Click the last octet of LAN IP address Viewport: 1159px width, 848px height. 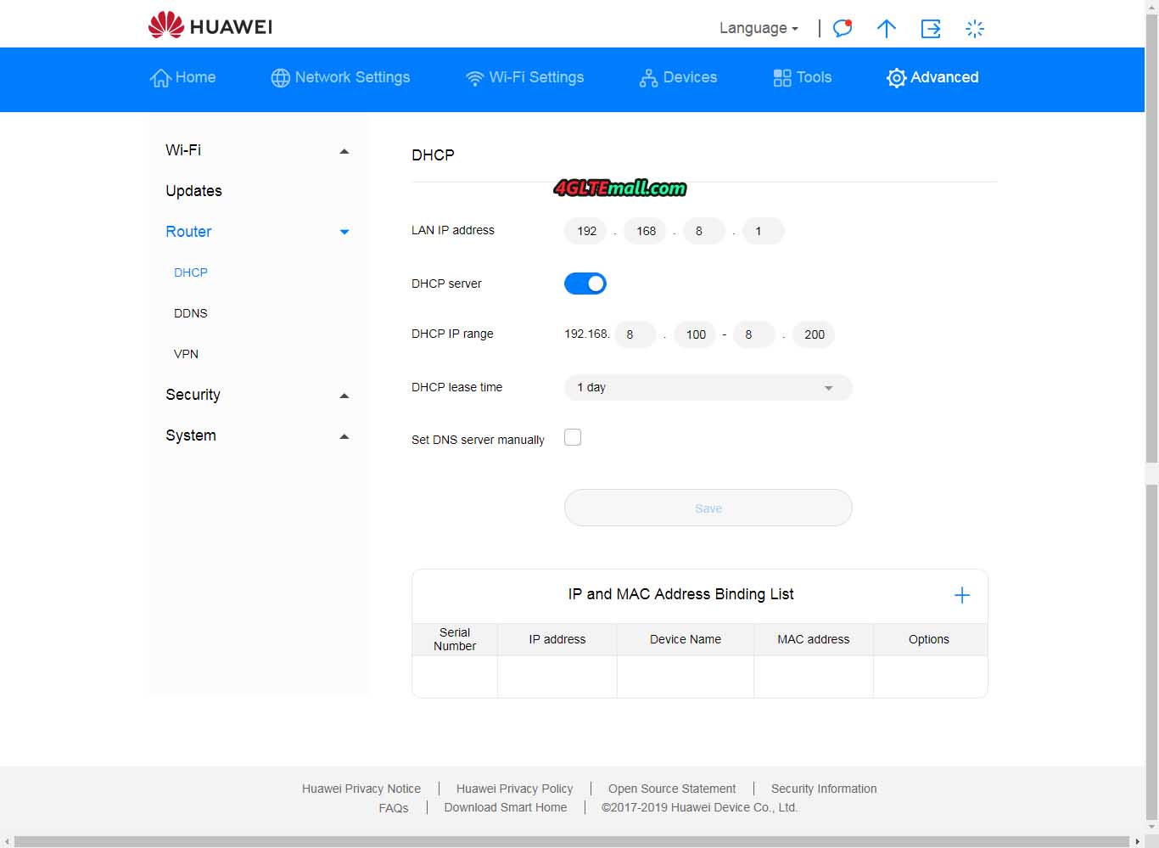(x=762, y=231)
